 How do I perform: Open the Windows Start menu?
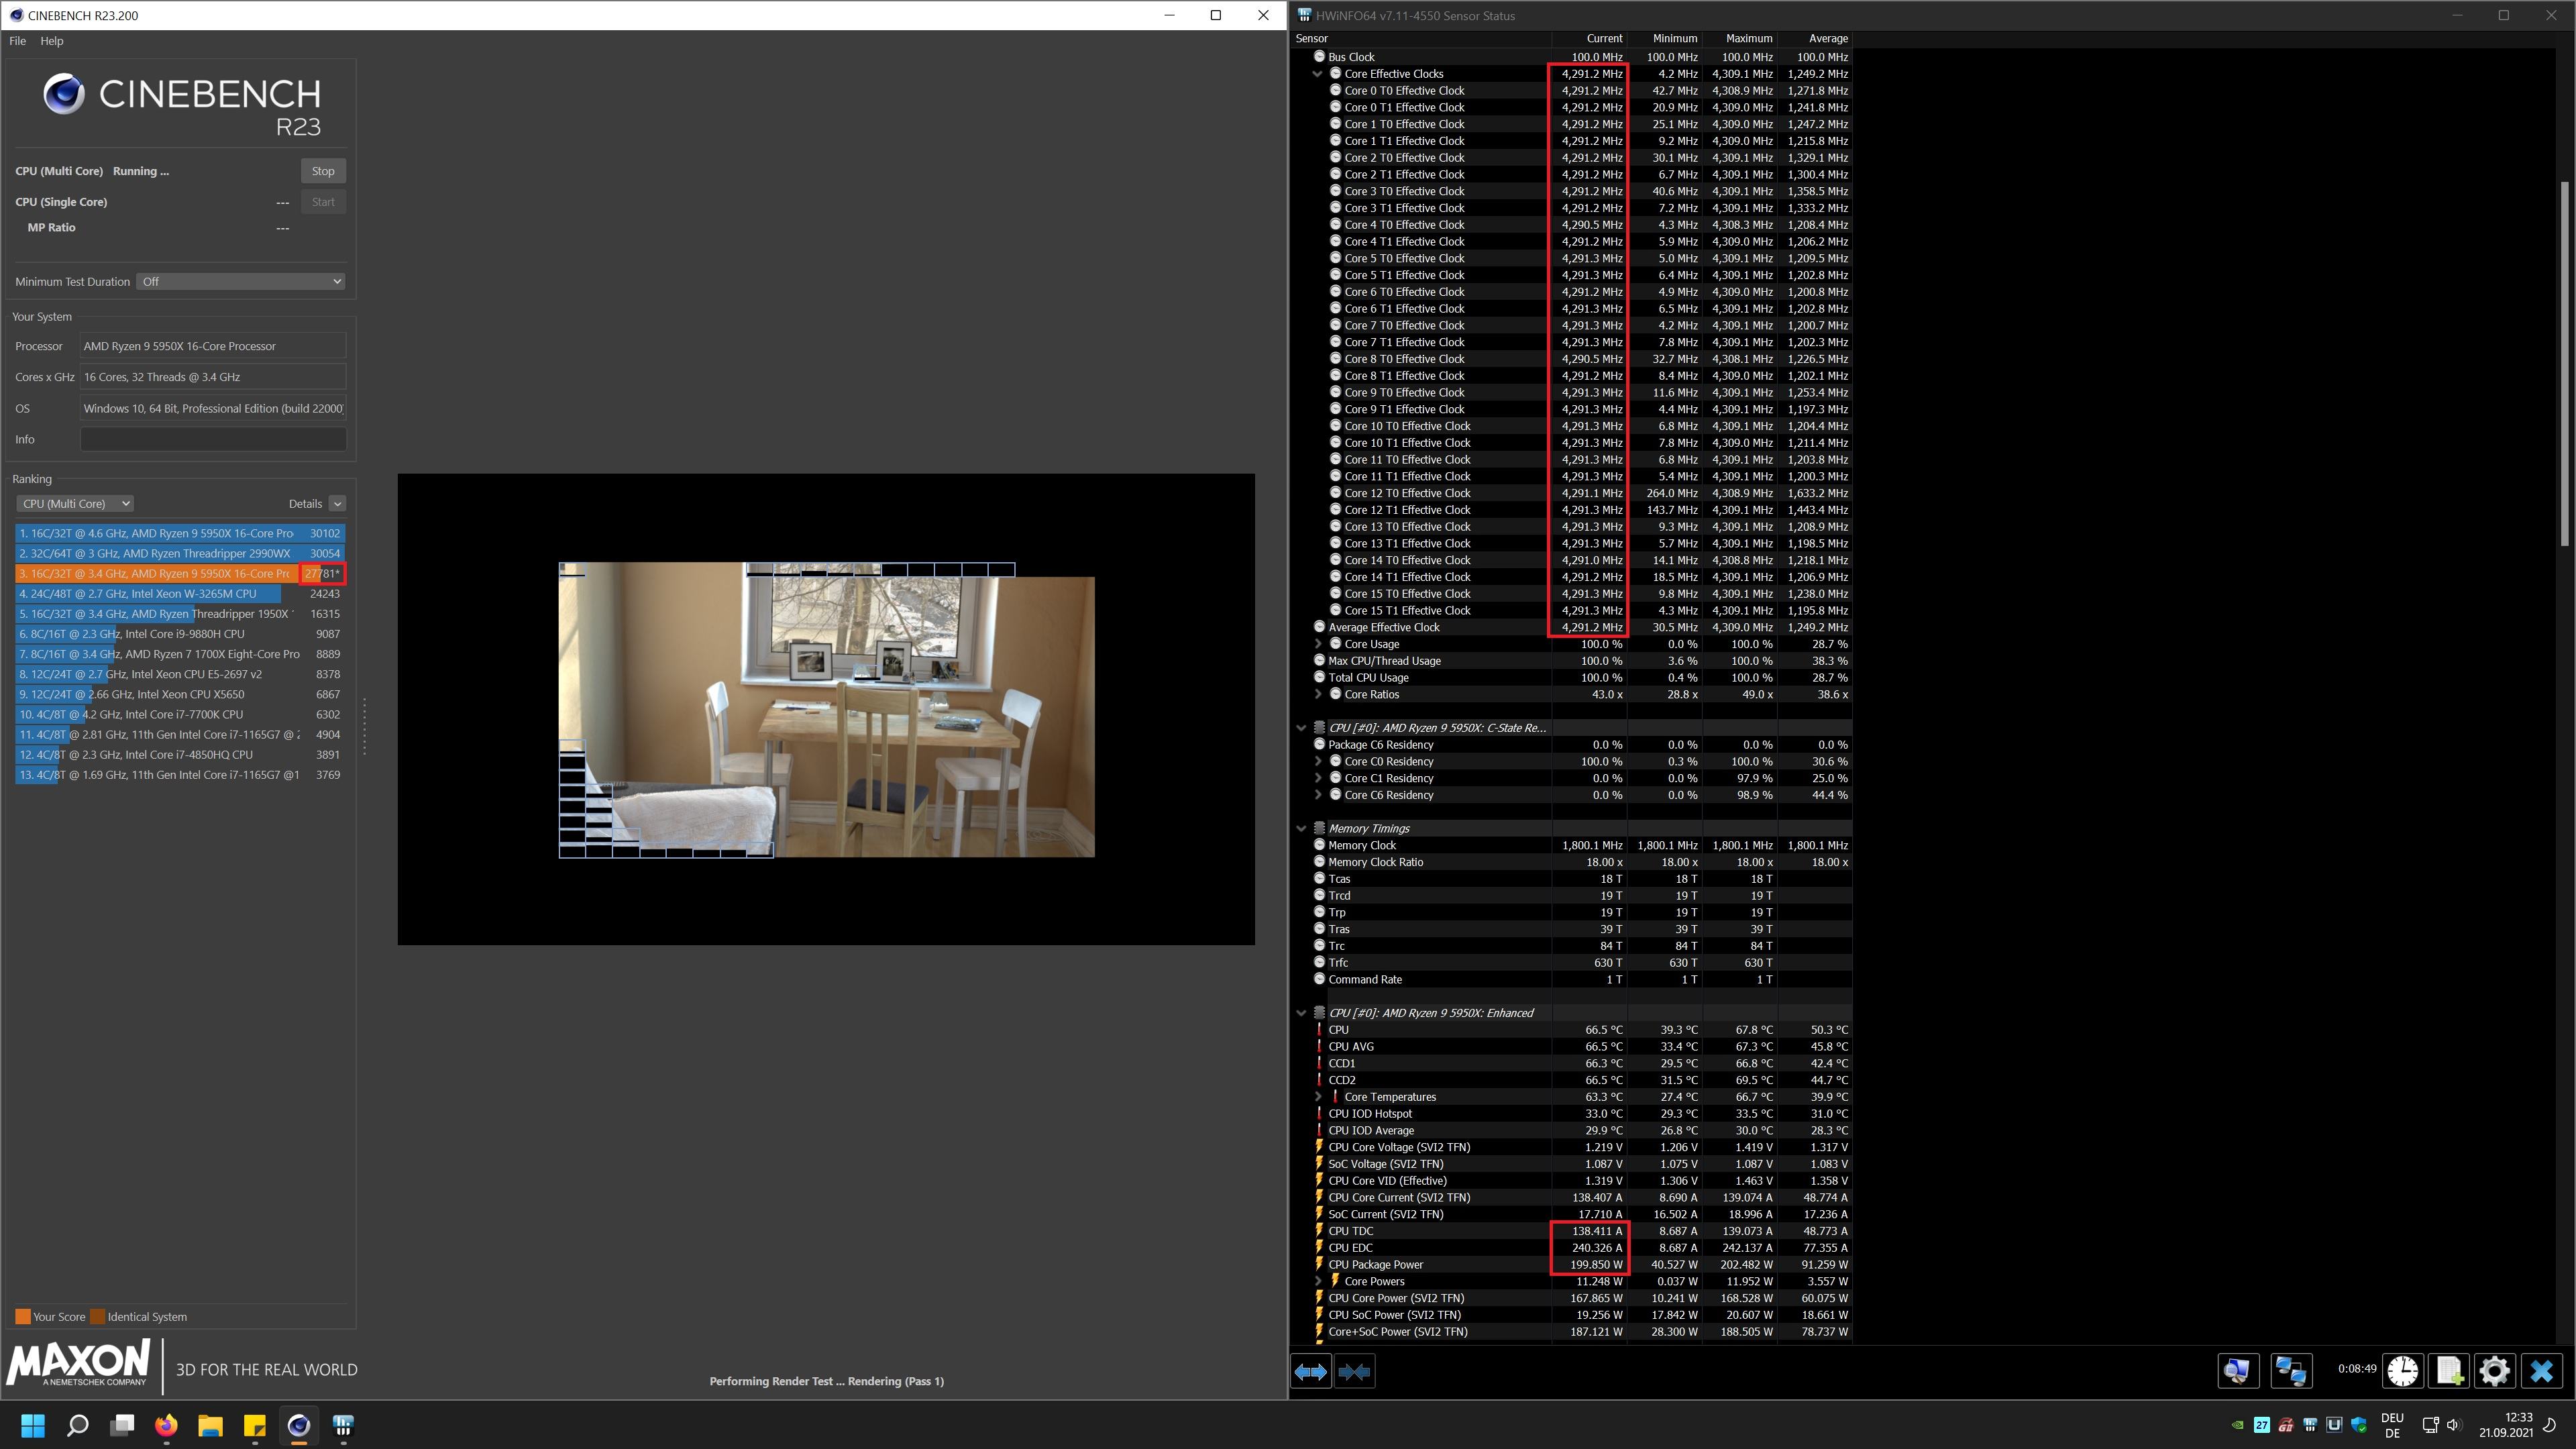(33, 1425)
